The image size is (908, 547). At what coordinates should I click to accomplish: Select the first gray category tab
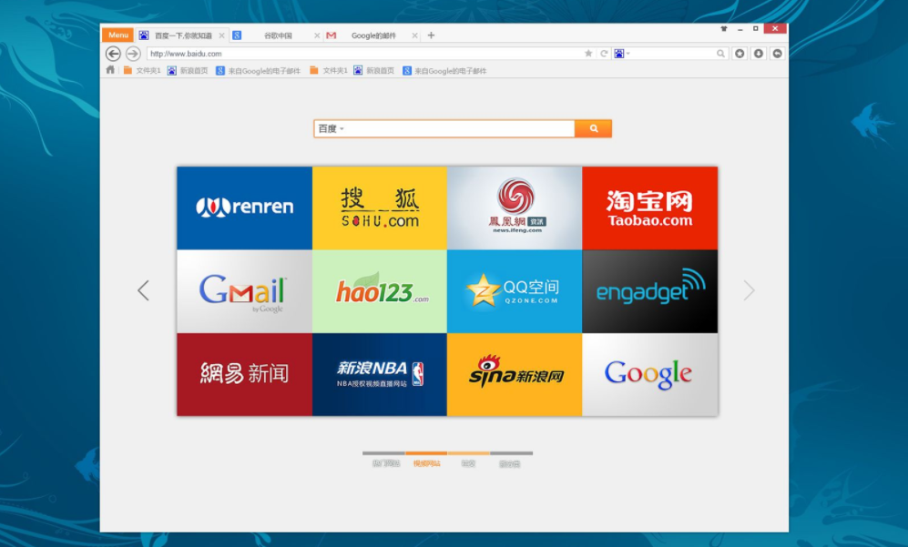[x=384, y=459]
